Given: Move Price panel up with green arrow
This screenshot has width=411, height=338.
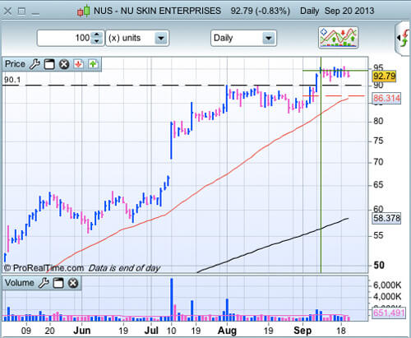Looking at the screenshot, I should (x=93, y=64).
